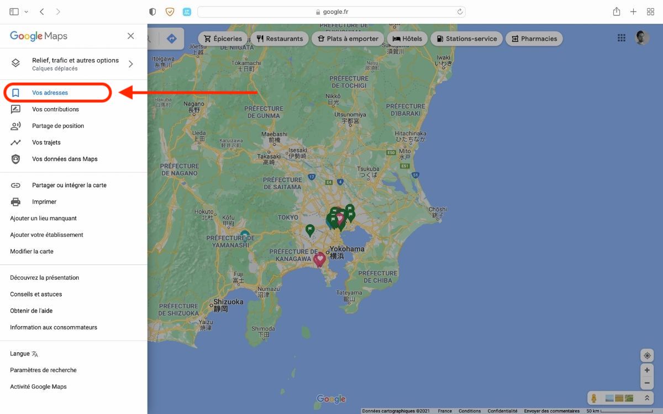Filter map by Stations-service
The height and width of the screenshot is (414, 663).
[x=467, y=39]
